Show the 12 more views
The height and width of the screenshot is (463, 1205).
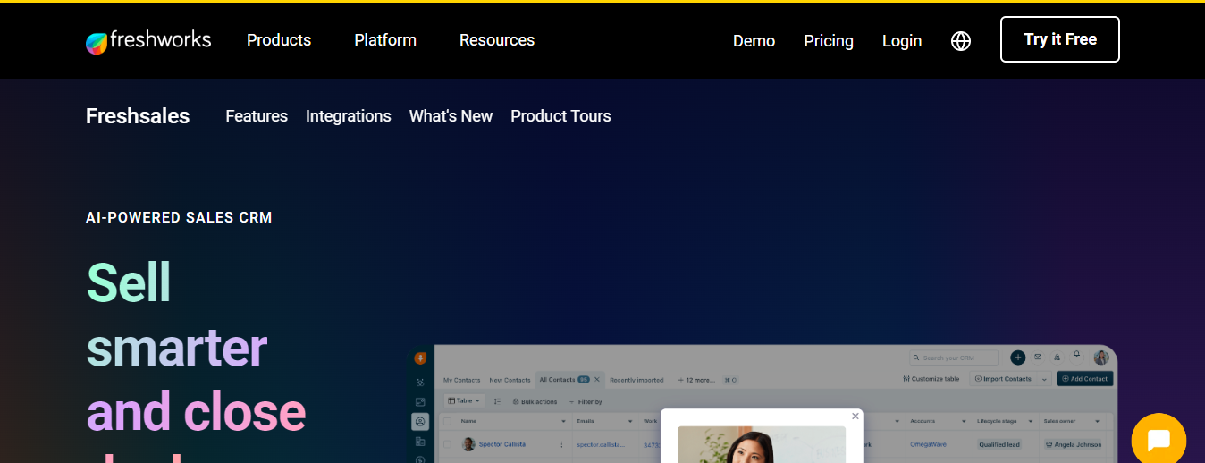coord(696,380)
